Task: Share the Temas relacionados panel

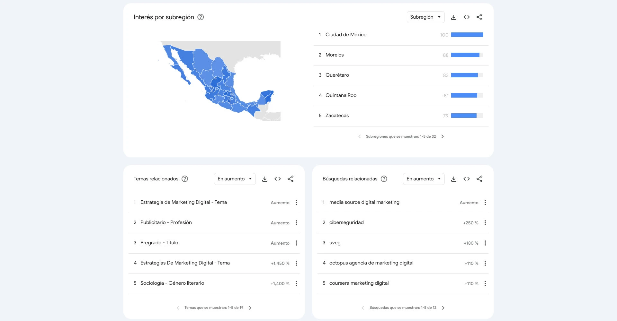Action: [x=291, y=179]
